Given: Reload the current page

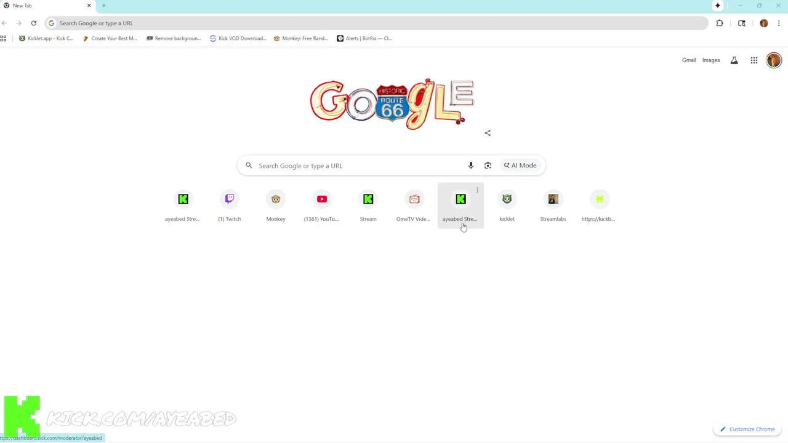Looking at the screenshot, I should pyautogui.click(x=34, y=23).
